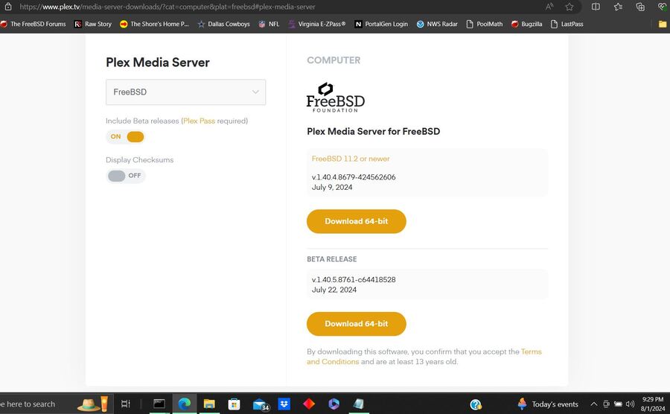Viewport: 670px width, 414px height.
Task: Select the 'FreeBSD 11.2 or newer' text
Action: [351, 159]
